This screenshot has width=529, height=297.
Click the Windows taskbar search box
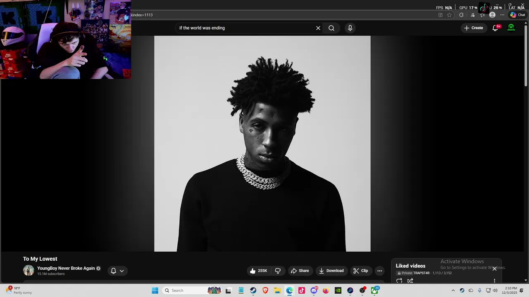coord(192,290)
